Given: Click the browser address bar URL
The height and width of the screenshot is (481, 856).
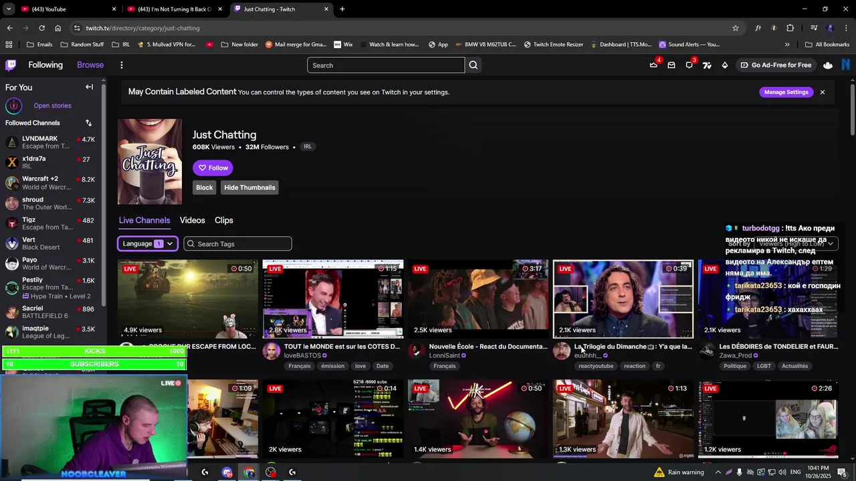Looking at the screenshot, I should coord(142,28).
